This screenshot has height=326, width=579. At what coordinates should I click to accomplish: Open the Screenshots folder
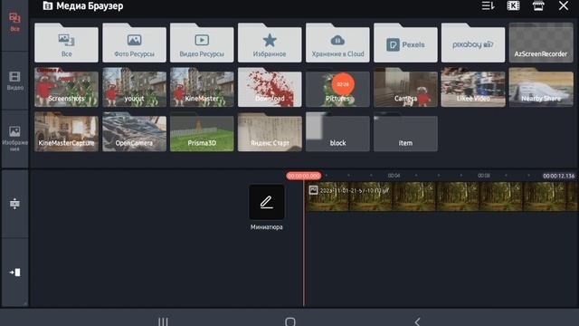pyautogui.click(x=66, y=87)
